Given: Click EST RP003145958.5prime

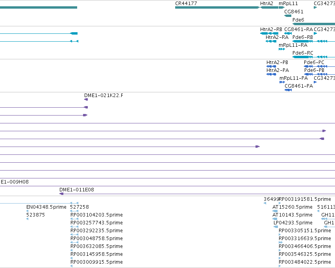Looking at the screenshot, I should coord(96,254).
